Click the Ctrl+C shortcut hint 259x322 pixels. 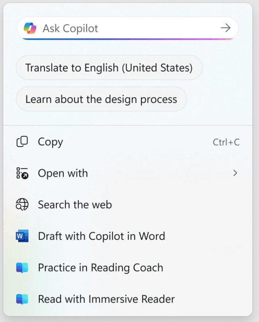pos(226,142)
